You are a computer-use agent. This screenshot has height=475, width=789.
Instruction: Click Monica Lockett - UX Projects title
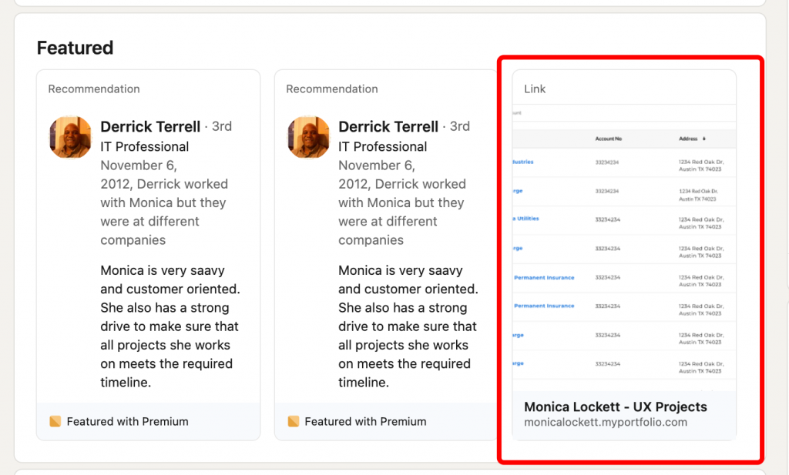pos(615,406)
